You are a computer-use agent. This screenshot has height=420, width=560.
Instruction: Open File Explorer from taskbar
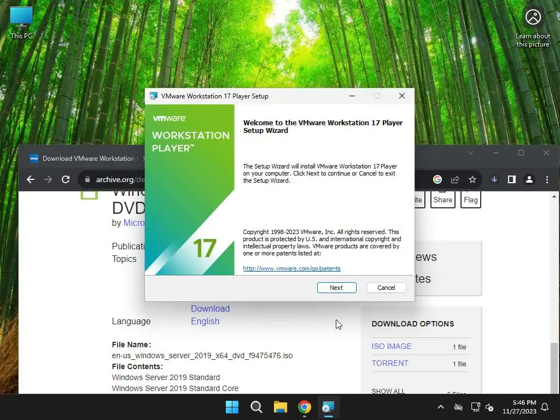coord(281,407)
